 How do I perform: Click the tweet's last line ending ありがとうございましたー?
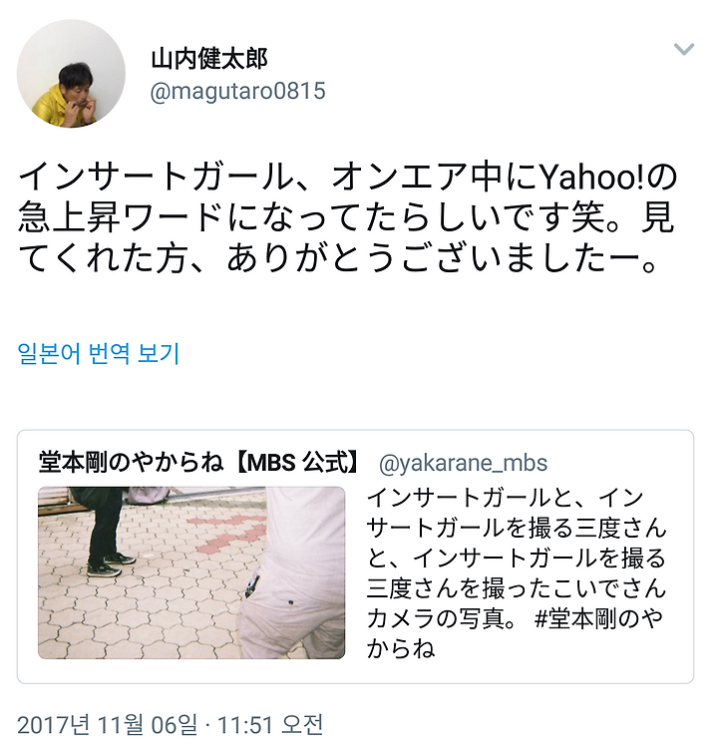[337, 259]
